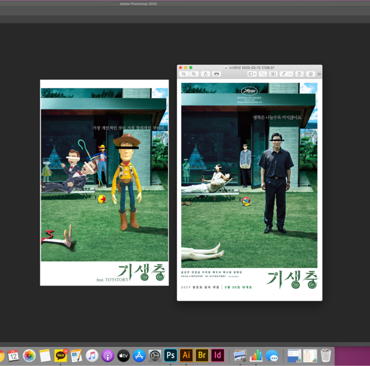Open the sidebar view dropdown in Preview
This screenshot has height=366, width=370.
click(x=252, y=74)
